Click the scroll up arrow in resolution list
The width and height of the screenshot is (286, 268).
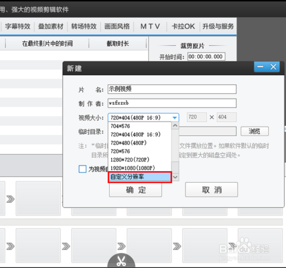coord(175,125)
